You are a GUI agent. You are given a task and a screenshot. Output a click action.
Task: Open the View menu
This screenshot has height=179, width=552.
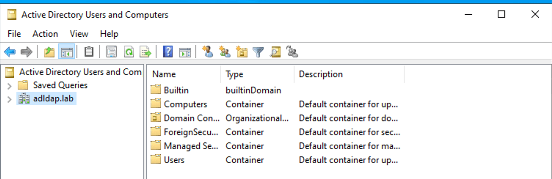79,34
